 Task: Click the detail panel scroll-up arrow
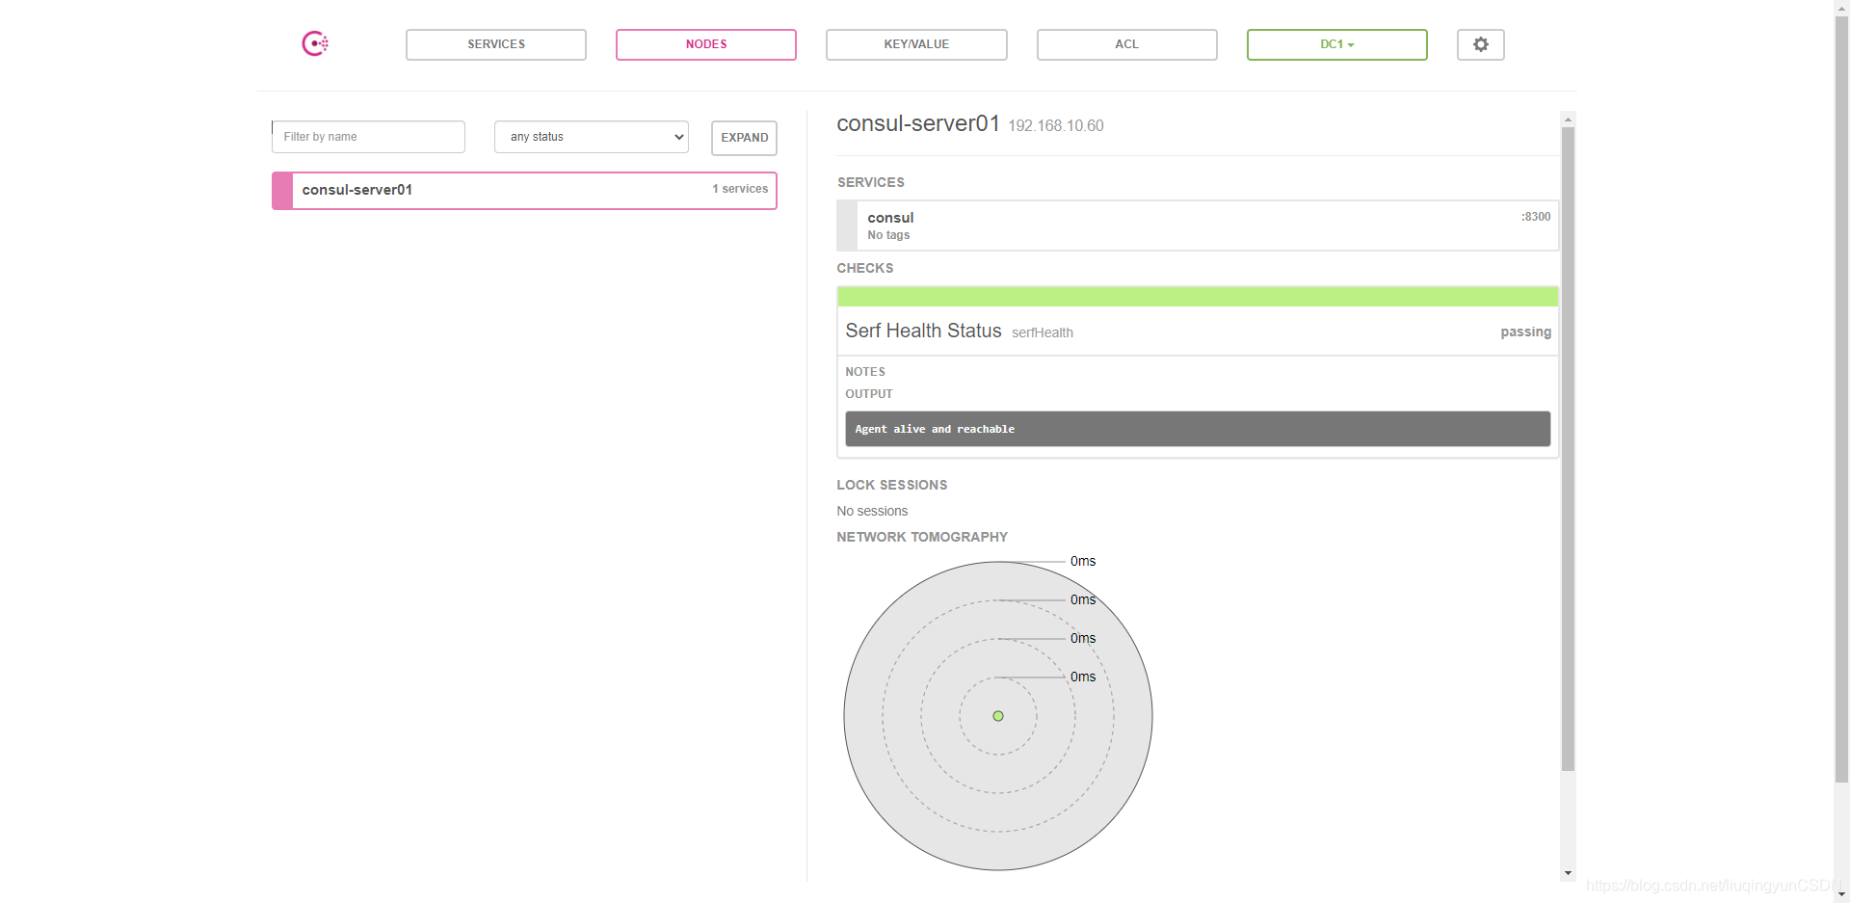tap(1568, 120)
